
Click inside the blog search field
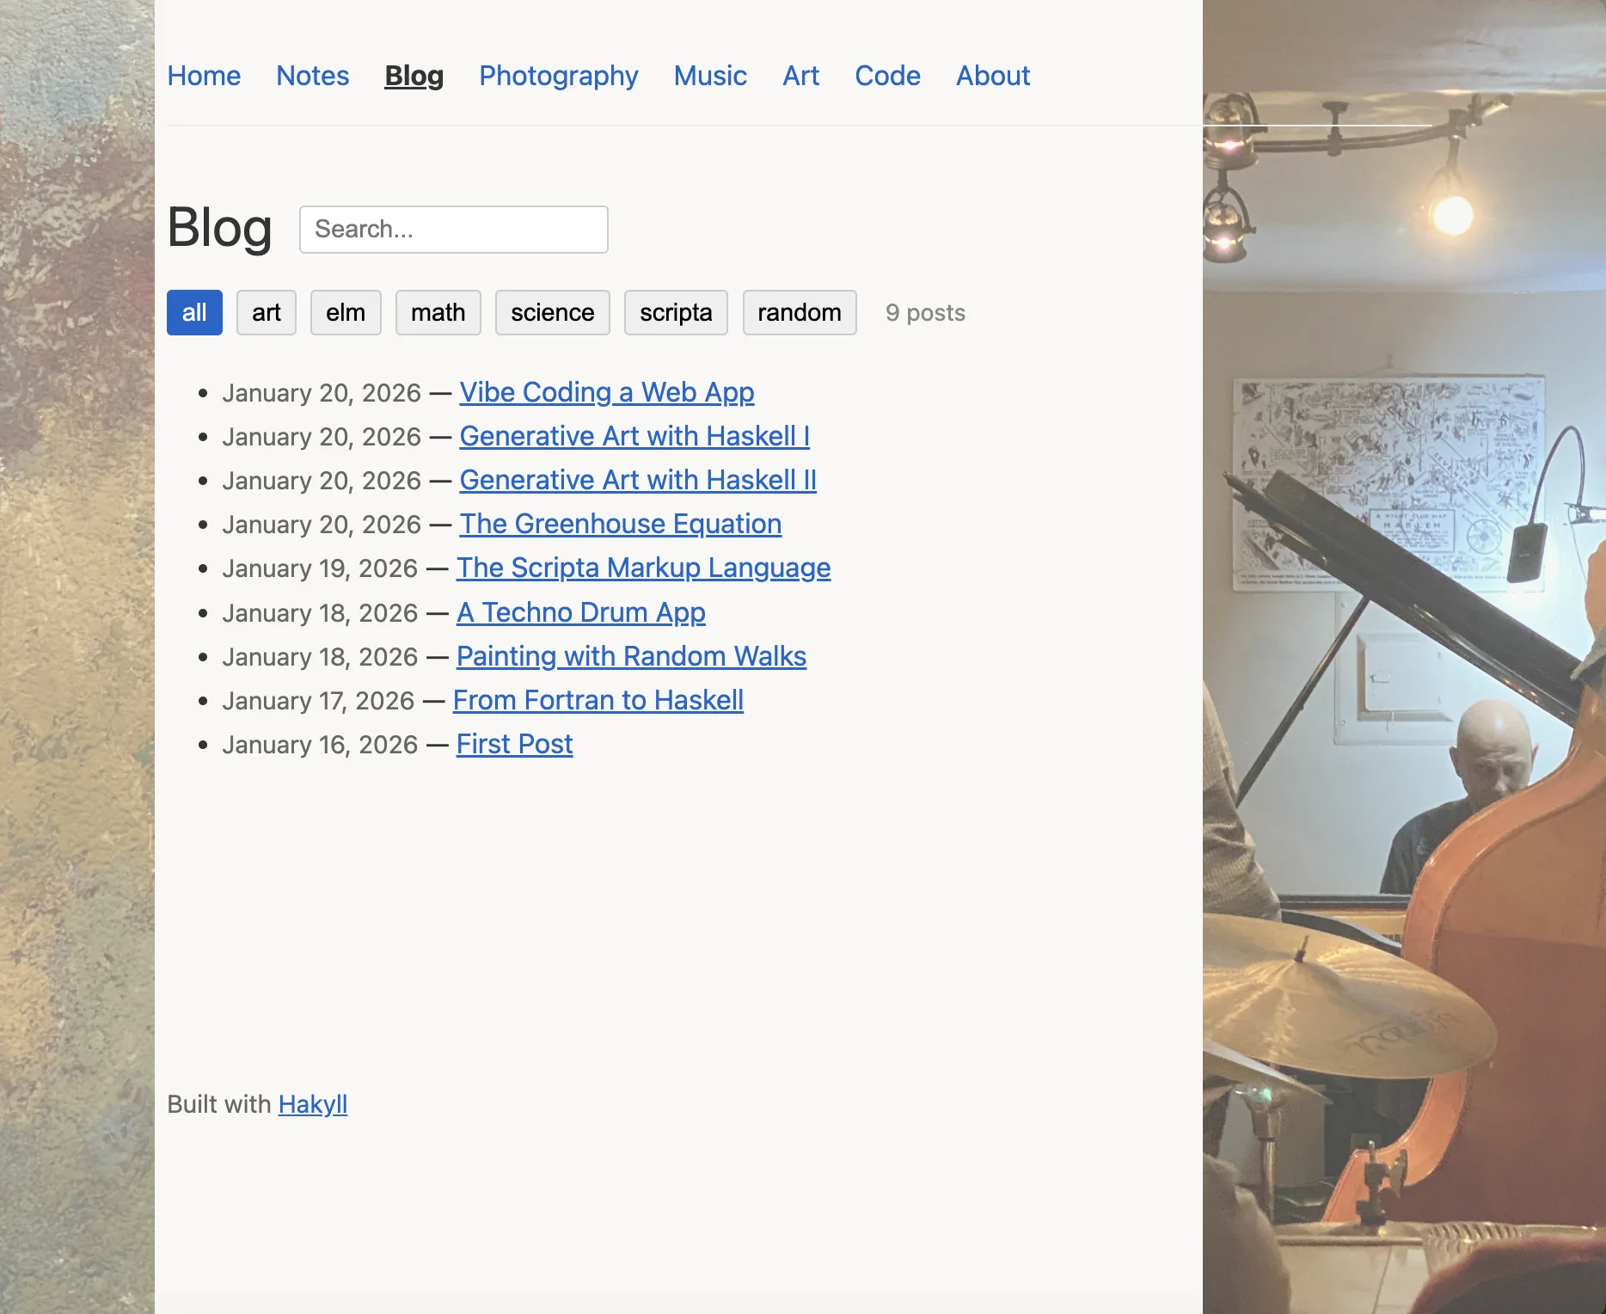point(453,229)
